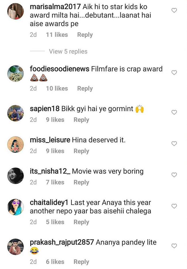Heart the miss_leisure comment
Image resolution: width=187 pixels, height=269 pixels.
[x=174, y=144]
